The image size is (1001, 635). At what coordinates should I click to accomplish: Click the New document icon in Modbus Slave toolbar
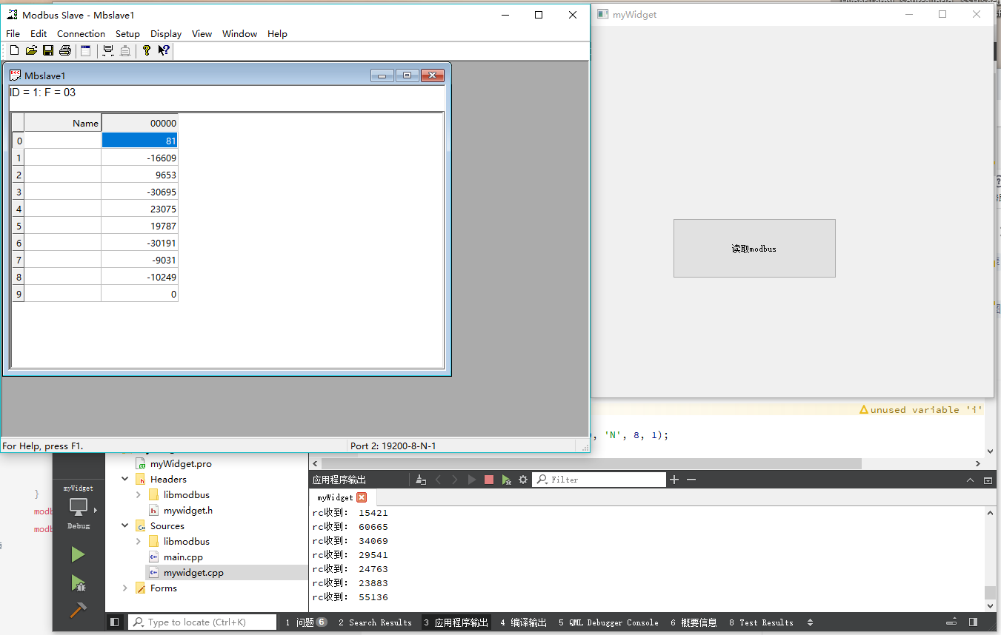coord(14,50)
